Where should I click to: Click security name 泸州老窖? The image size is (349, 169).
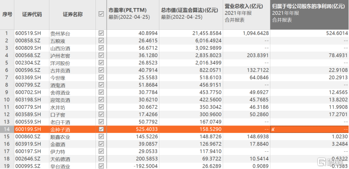click(x=61, y=55)
